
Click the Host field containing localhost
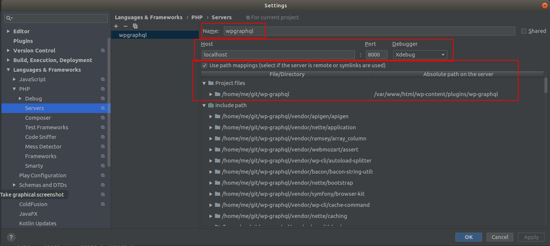coord(279,55)
